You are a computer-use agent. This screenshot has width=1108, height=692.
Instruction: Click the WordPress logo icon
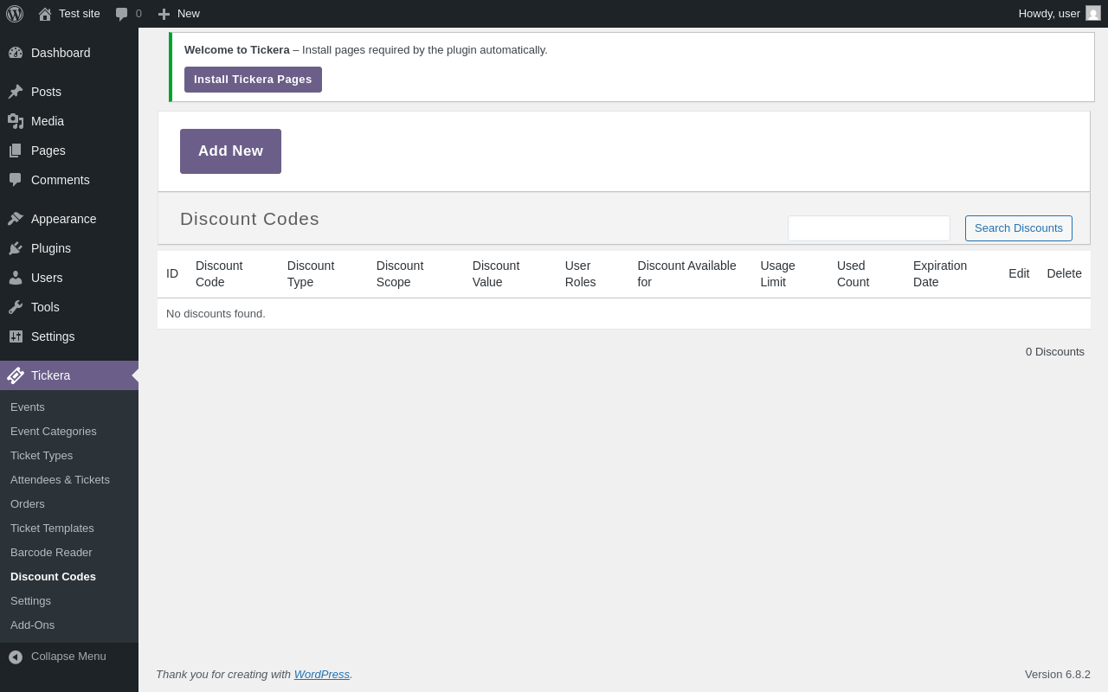click(x=15, y=14)
